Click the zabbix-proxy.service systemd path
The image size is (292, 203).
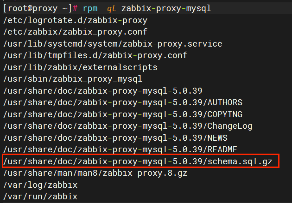(113, 44)
